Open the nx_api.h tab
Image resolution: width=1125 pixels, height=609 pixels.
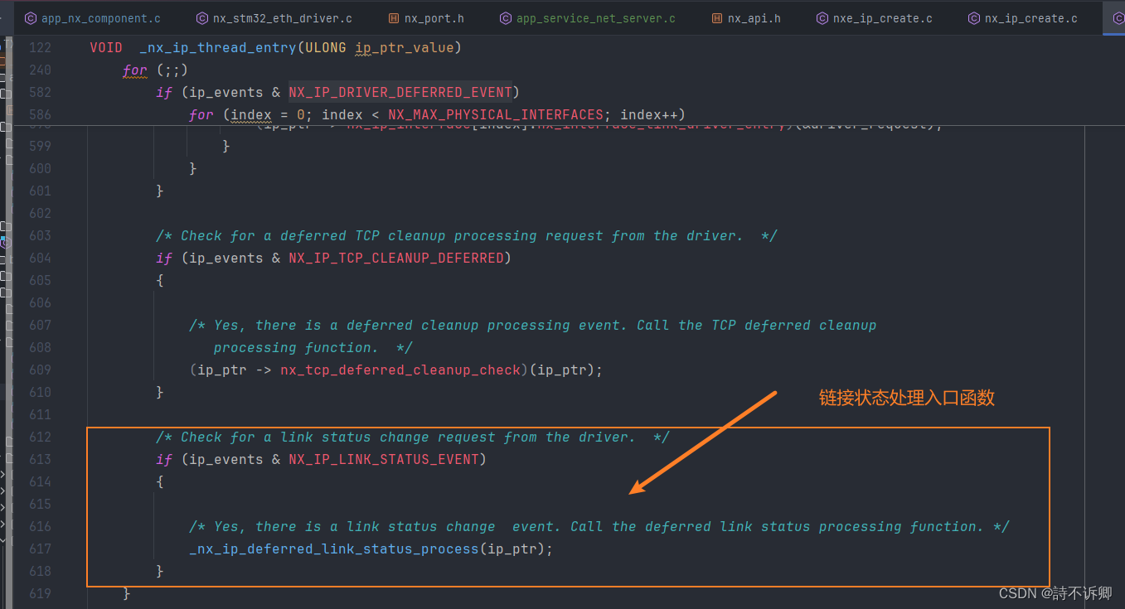746,18
